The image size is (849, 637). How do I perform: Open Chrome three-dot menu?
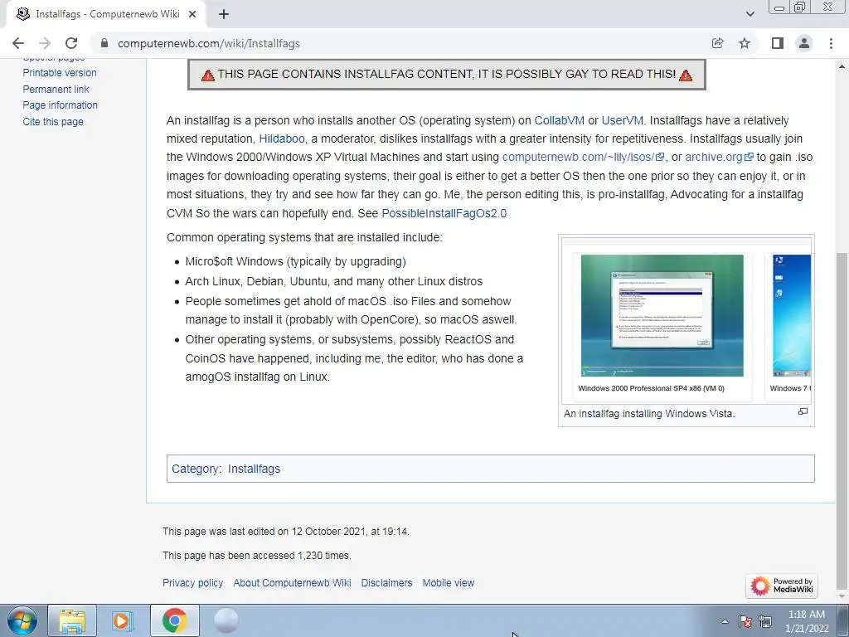831,43
